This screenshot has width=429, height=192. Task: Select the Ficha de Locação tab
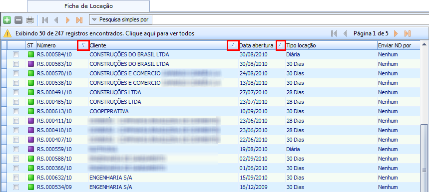88,6
